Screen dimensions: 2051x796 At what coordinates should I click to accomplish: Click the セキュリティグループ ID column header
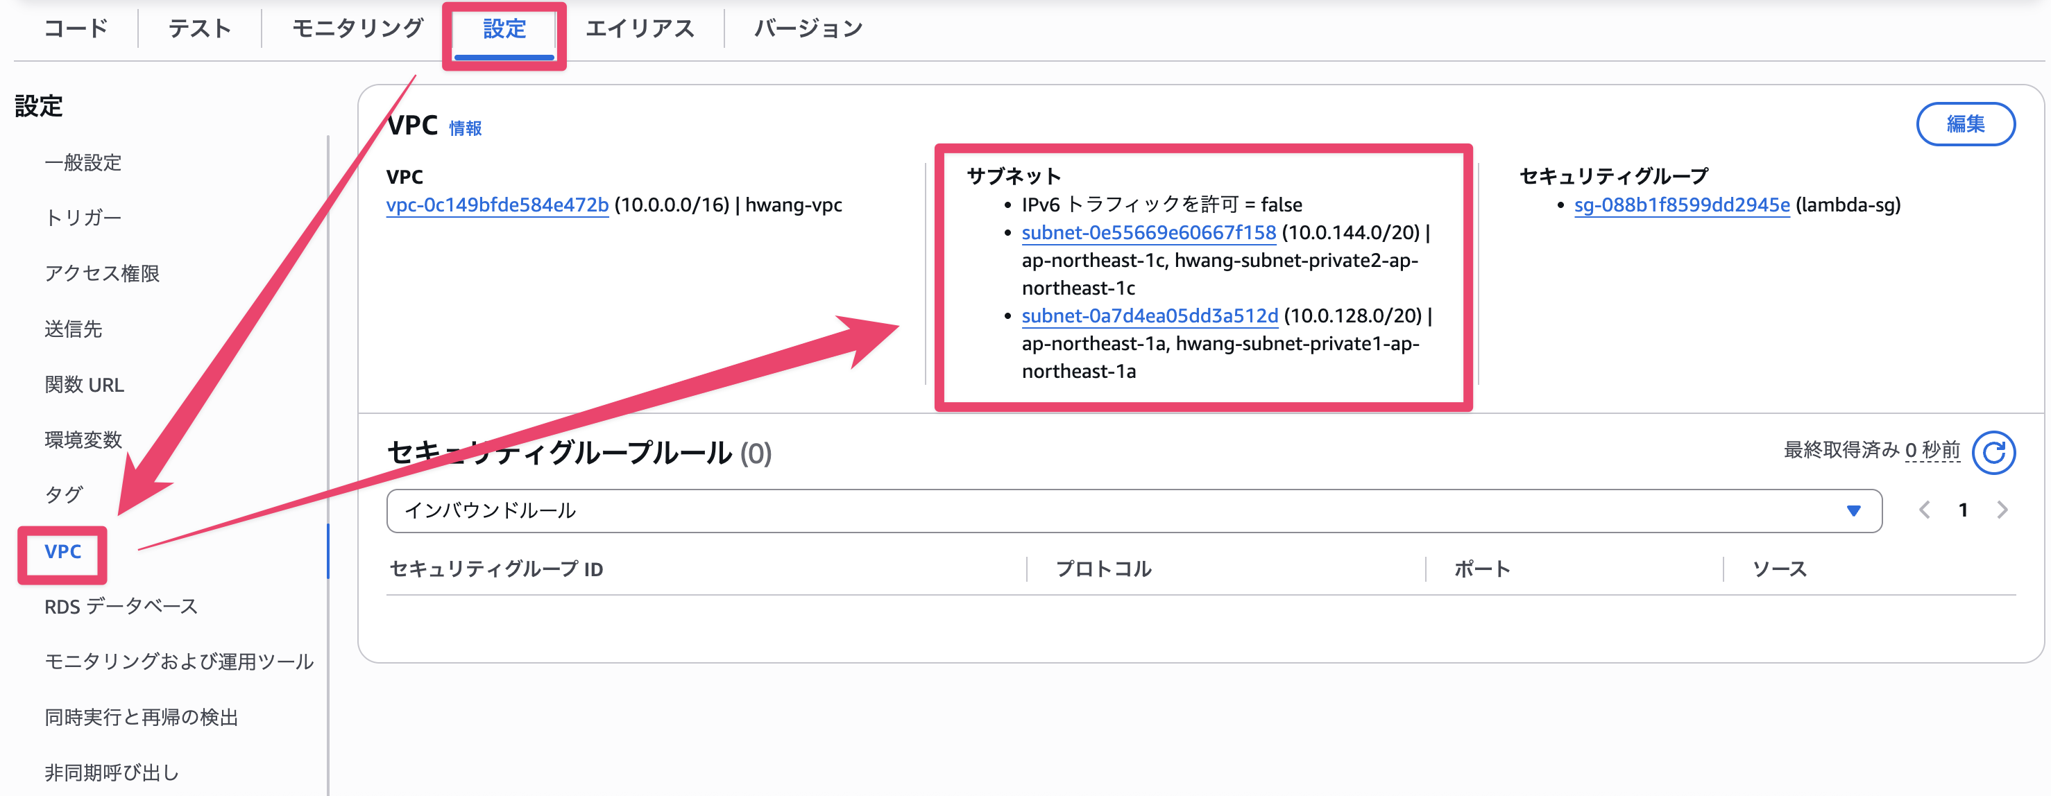[x=496, y=569]
